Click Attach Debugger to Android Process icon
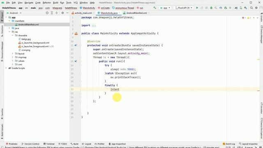Screen dimensions: 263x148 tap(226, 8)
